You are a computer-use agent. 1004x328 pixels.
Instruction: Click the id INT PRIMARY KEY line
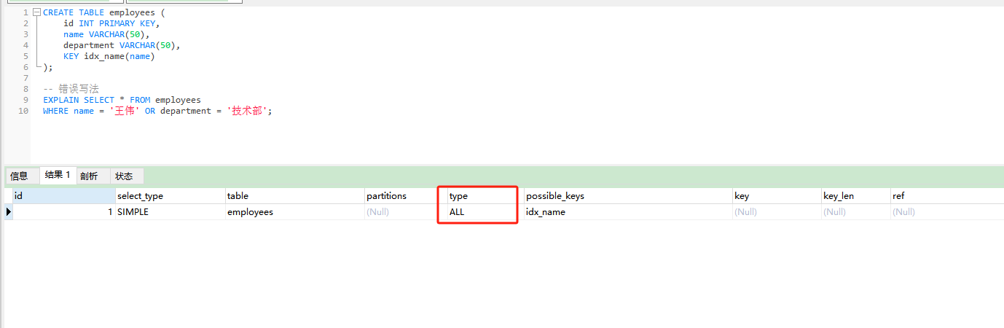111,23
